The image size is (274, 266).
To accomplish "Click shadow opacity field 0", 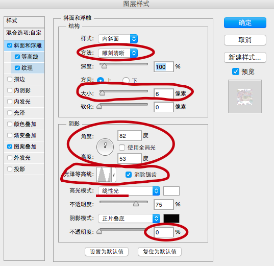I will point(164,232).
